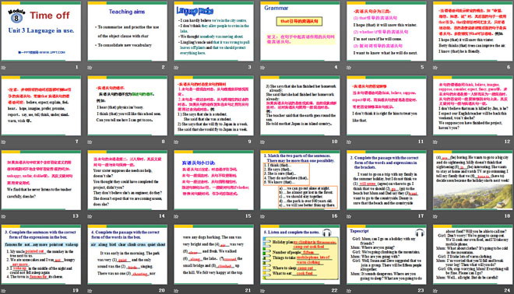Click slide number label '4'
The width and height of the screenshot is (514, 294).
tap(336, 67)
